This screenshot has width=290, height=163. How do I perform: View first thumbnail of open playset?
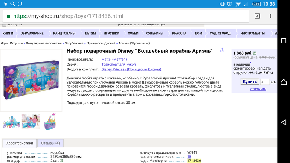[x=12, y=122]
